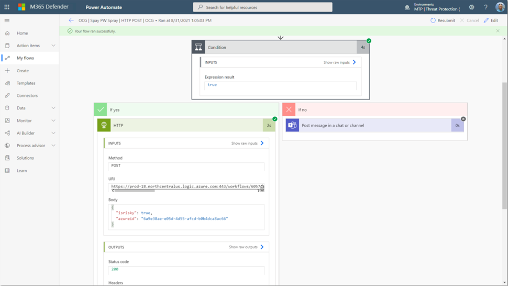The image size is (508, 286).
Task: Expand the Monitor menu chevron
Action: point(53,120)
